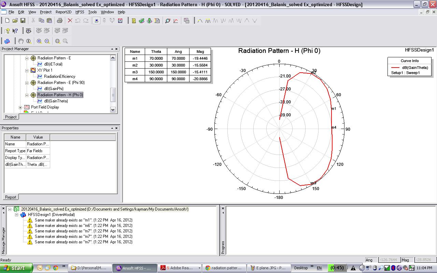Image resolution: width=437 pixels, height=273 pixels.
Task: Click the green checkmark Validate icon
Action: (x=142, y=21)
